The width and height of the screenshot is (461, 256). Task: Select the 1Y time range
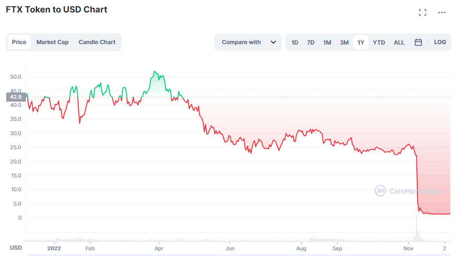click(361, 42)
